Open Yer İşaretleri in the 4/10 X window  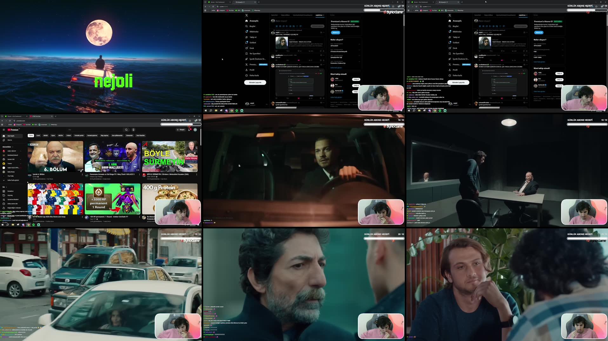click(253, 54)
